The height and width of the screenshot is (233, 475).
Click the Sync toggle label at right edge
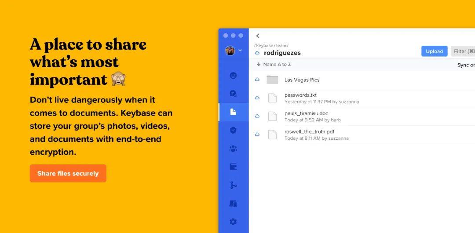pos(466,65)
